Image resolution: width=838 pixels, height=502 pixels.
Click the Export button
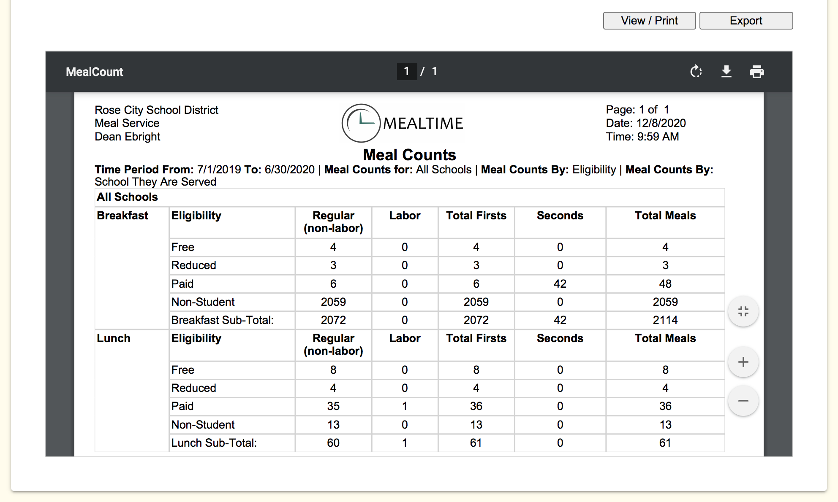coord(746,21)
